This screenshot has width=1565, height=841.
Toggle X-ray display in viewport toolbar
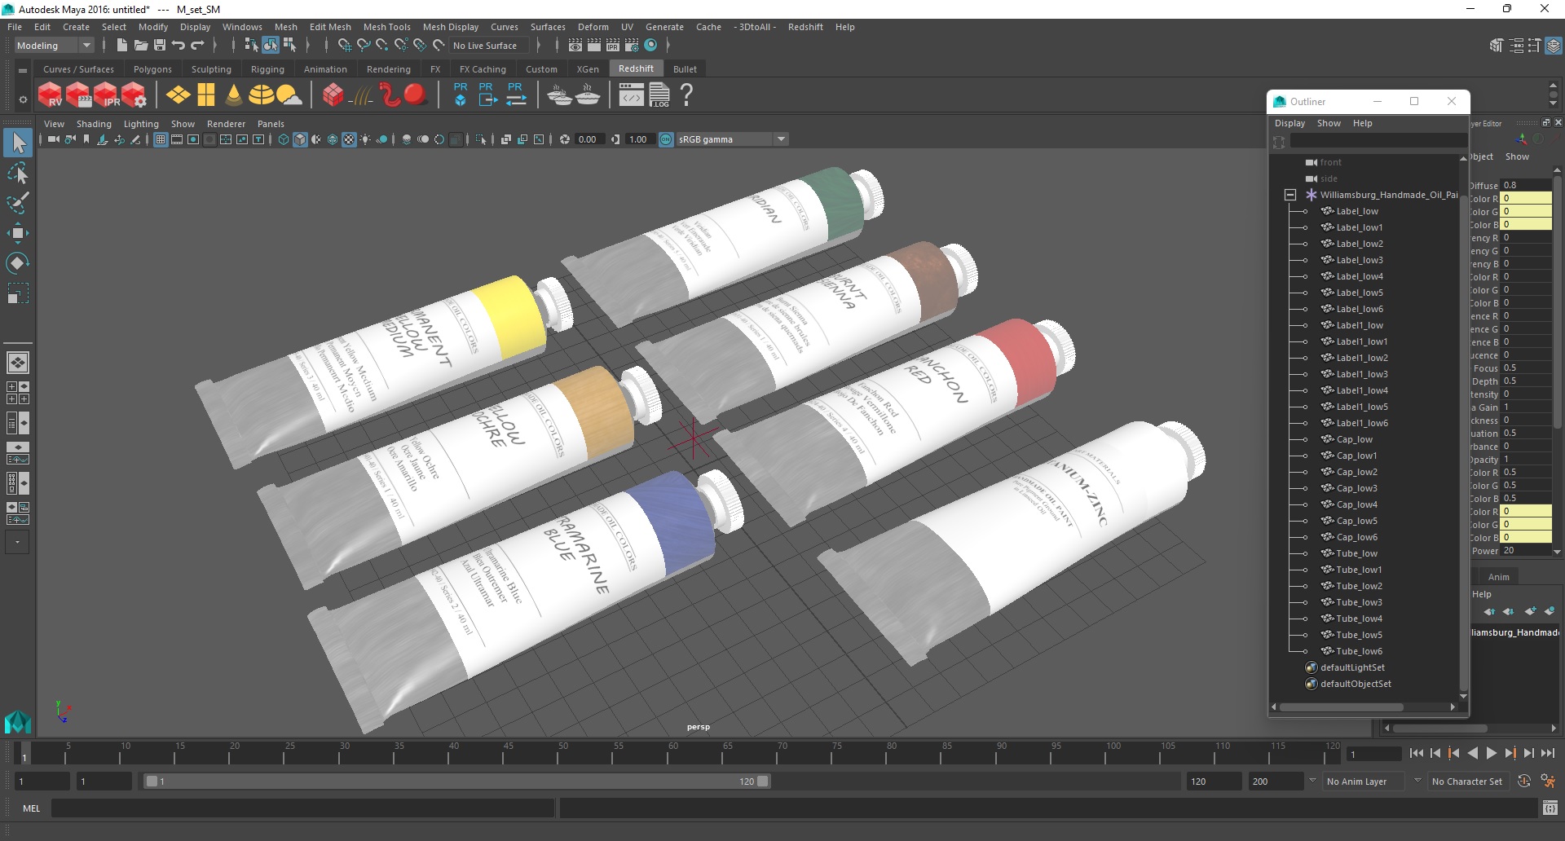tap(506, 139)
